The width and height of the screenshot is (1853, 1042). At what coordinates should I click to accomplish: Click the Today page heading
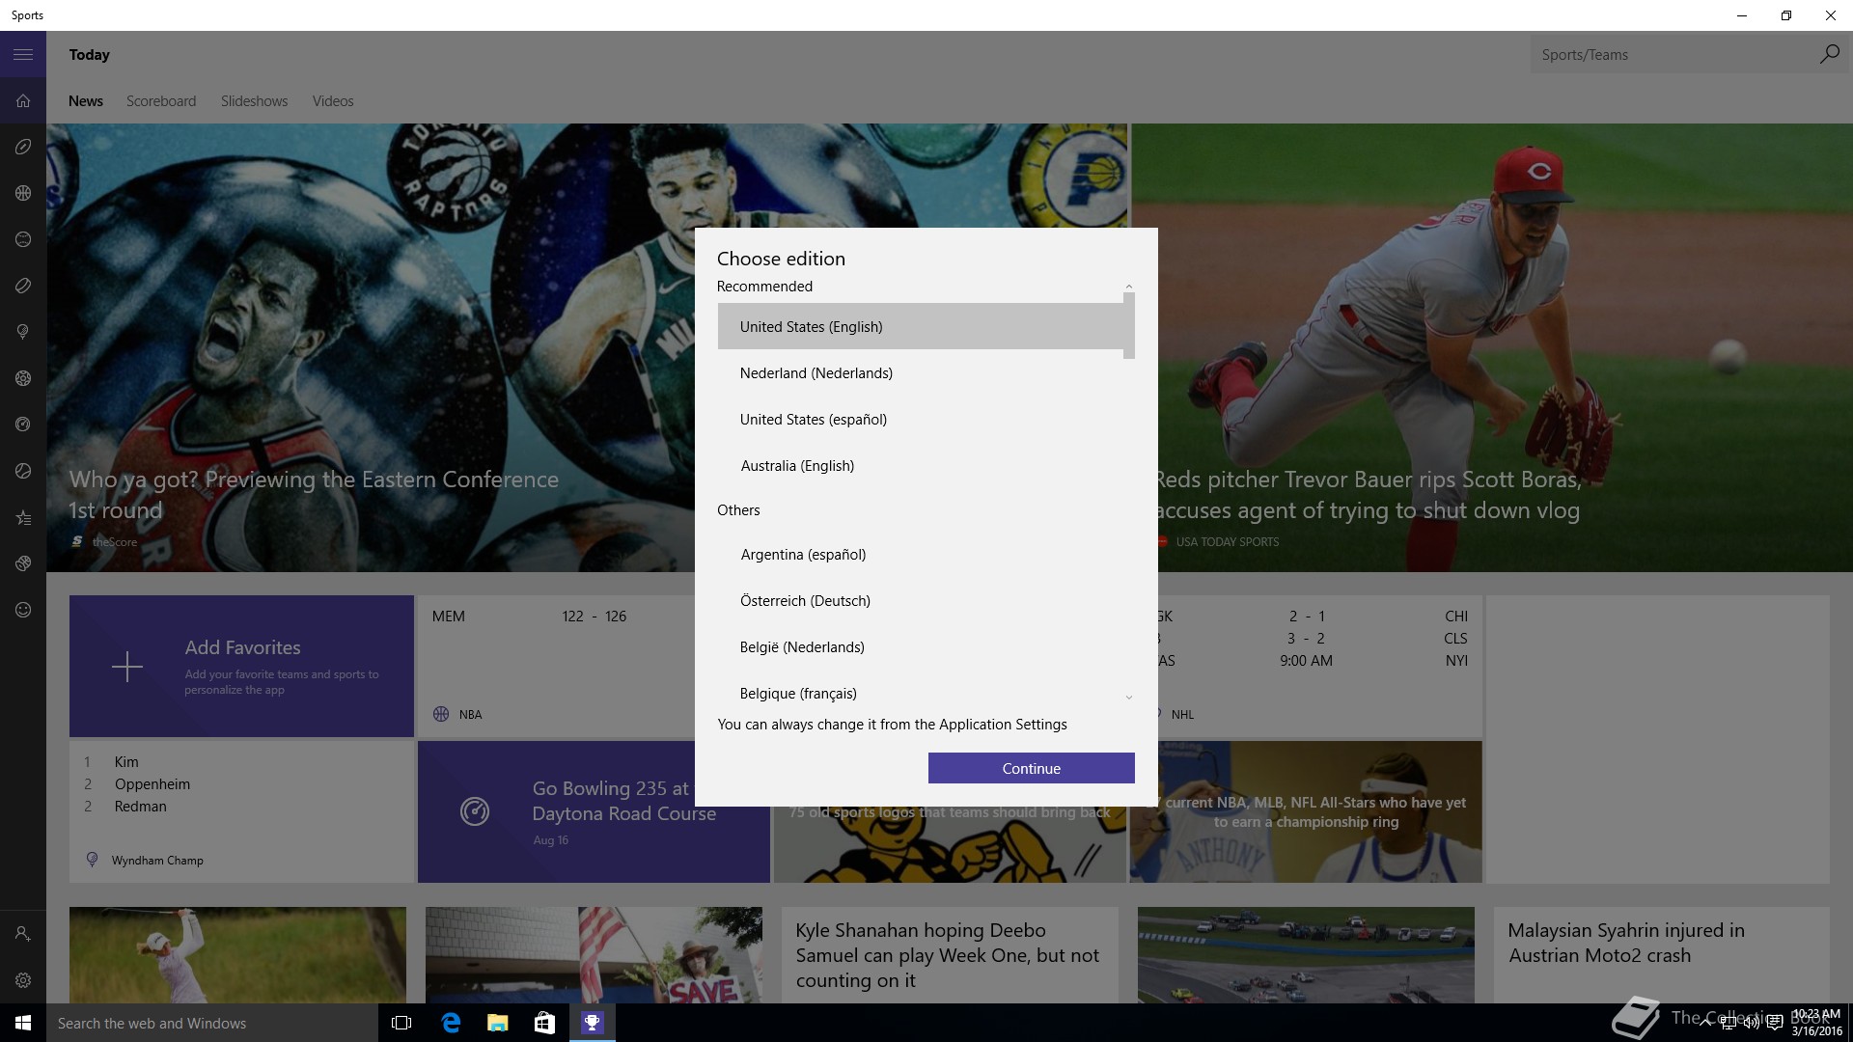[90, 55]
